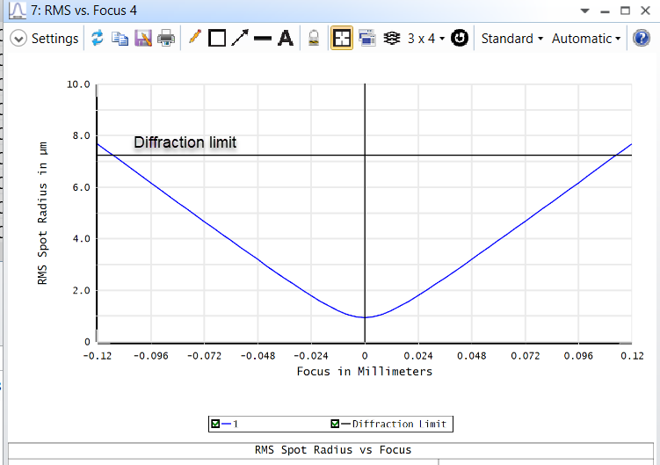Click the 'RMS Spot Radius vs Focus' title
The height and width of the screenshot is (465, 660).
(333, 450)
